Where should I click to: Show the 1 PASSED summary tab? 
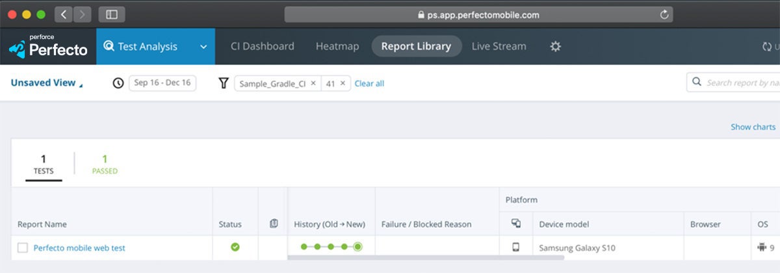[105, 165]
